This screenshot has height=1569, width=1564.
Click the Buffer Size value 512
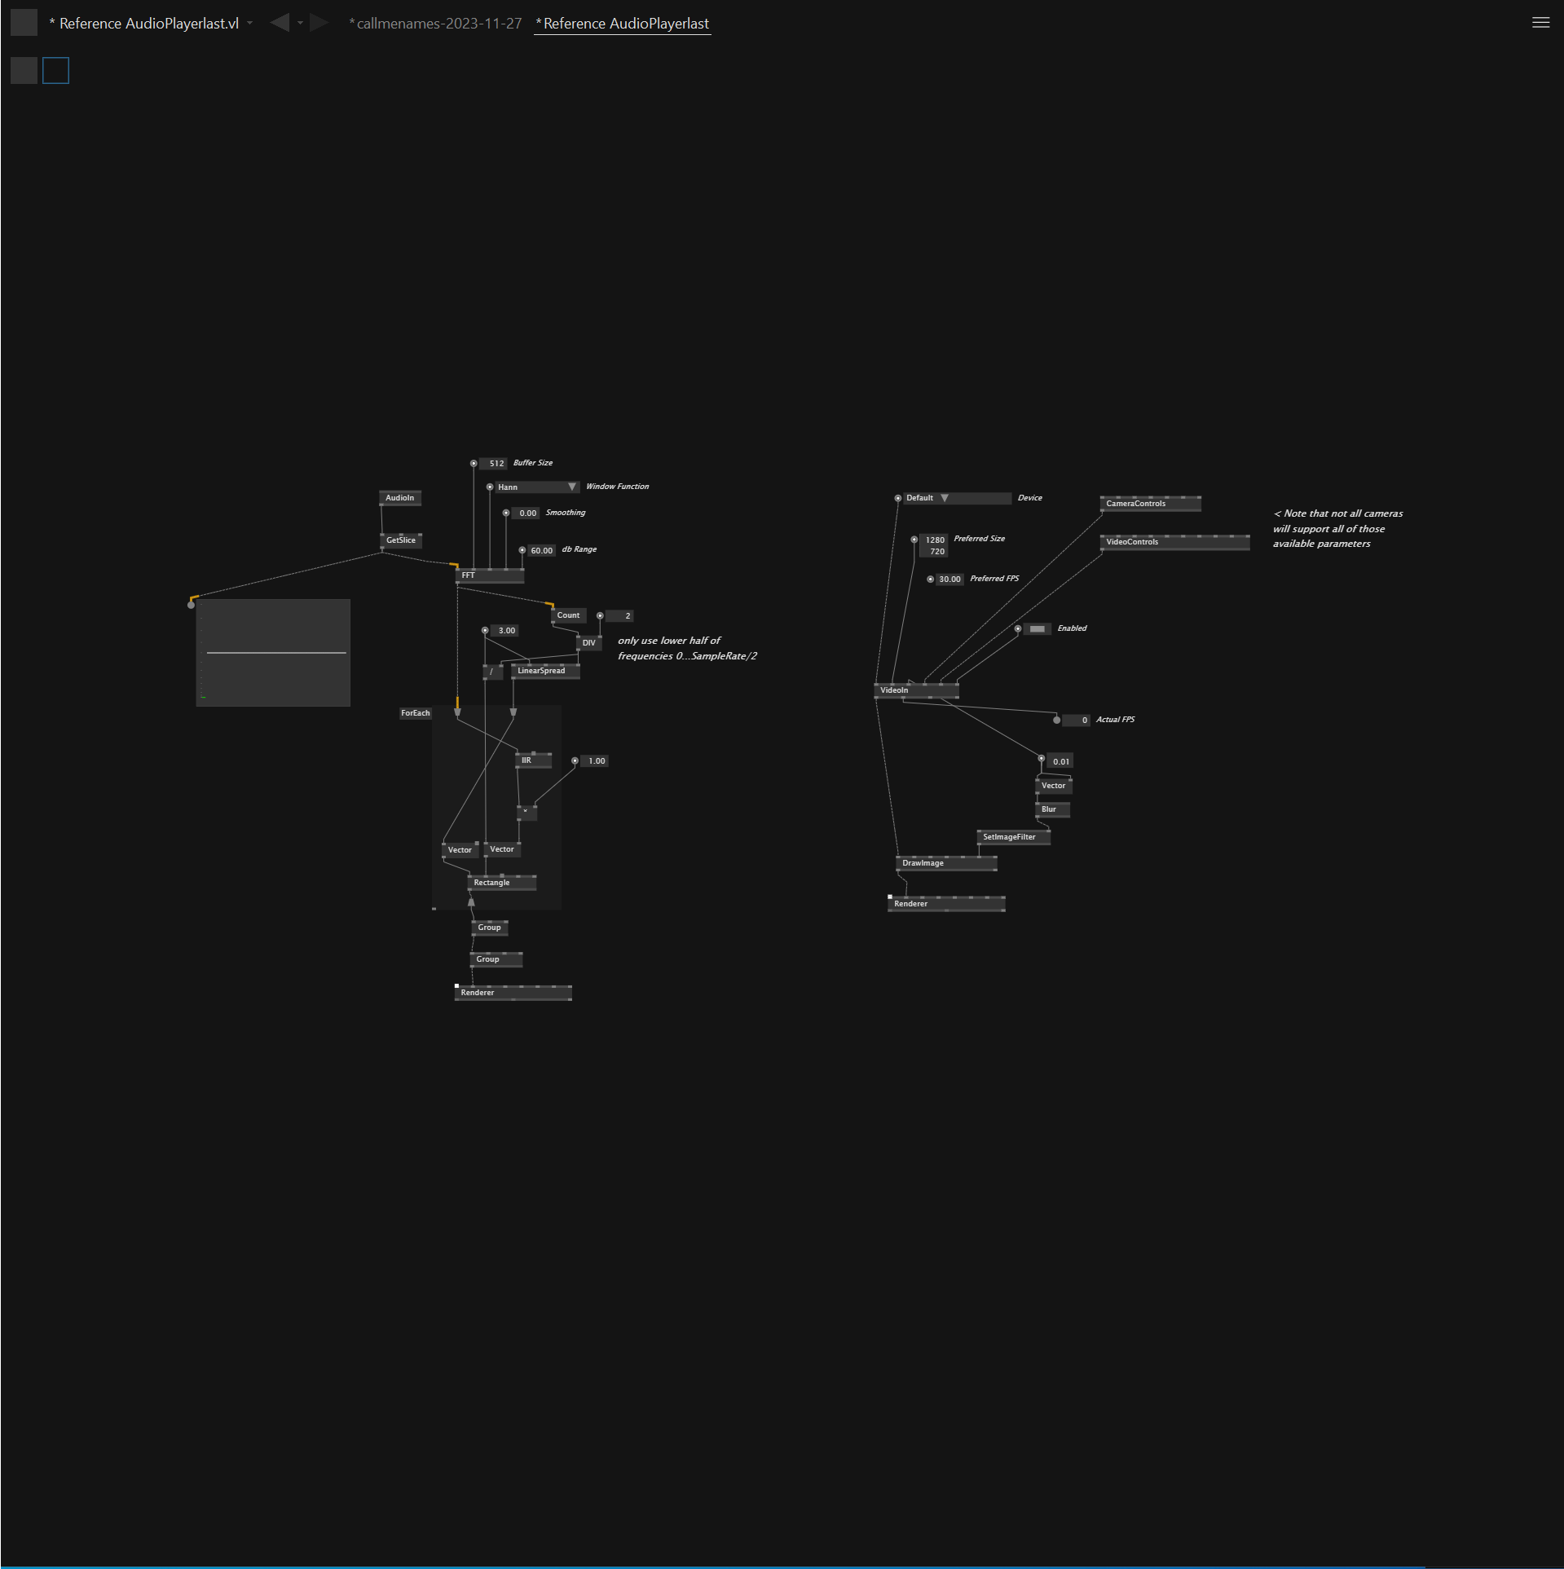pyautogui.click(x=494, y=464)
